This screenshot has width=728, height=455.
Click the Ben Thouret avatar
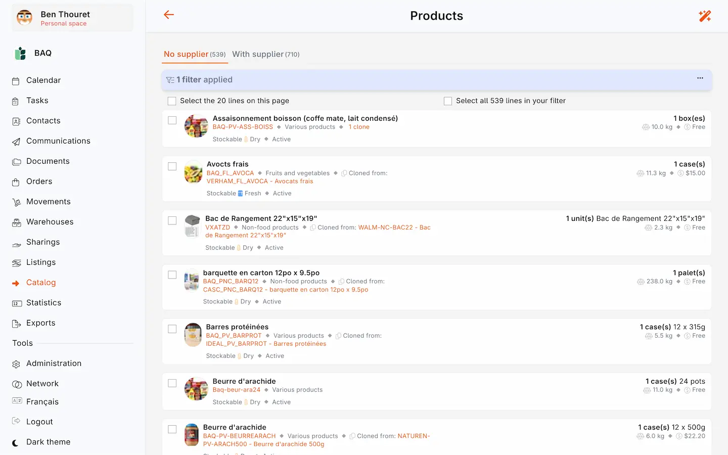point(24,18)
